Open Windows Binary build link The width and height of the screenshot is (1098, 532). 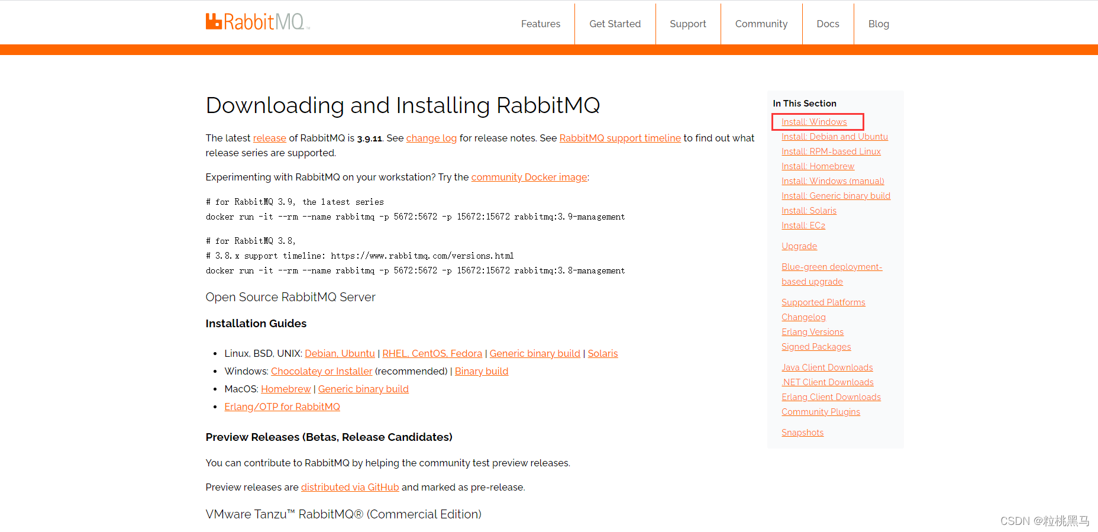[482, 371]
